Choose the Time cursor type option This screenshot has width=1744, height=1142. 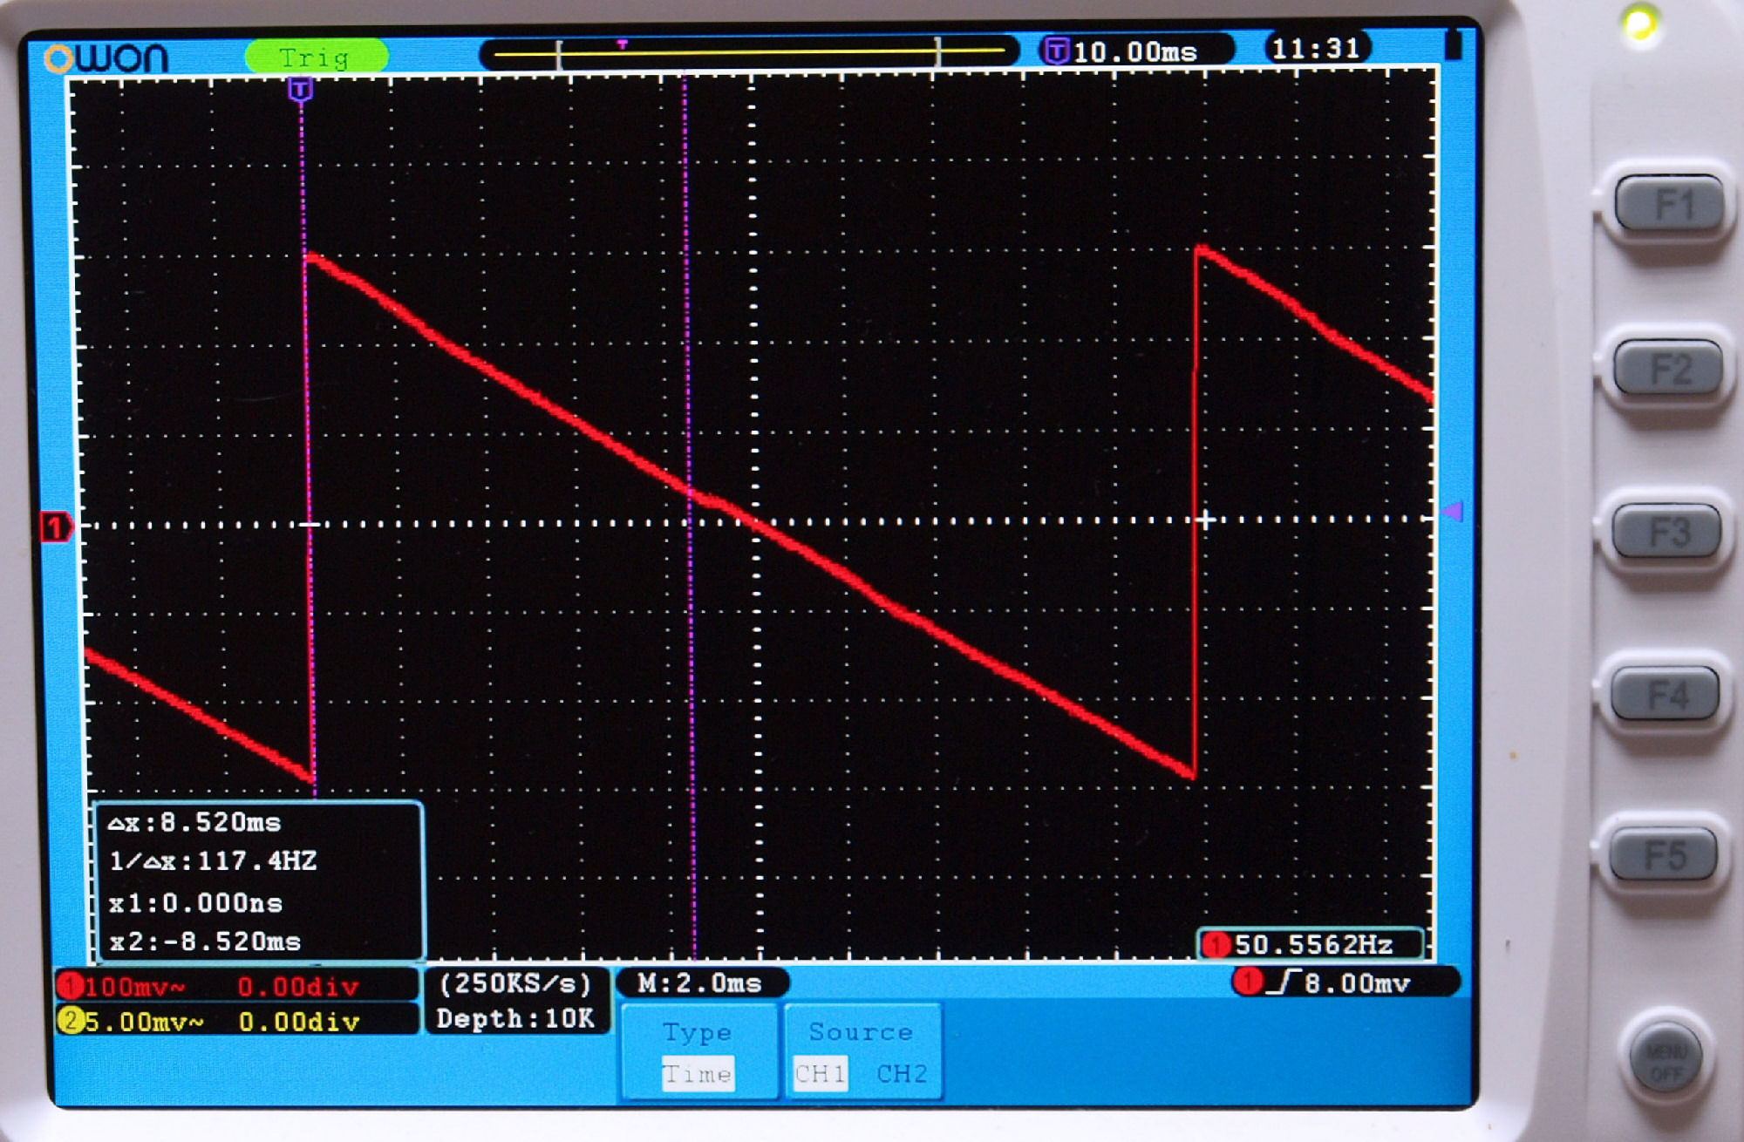click(x=697, y=1073)
